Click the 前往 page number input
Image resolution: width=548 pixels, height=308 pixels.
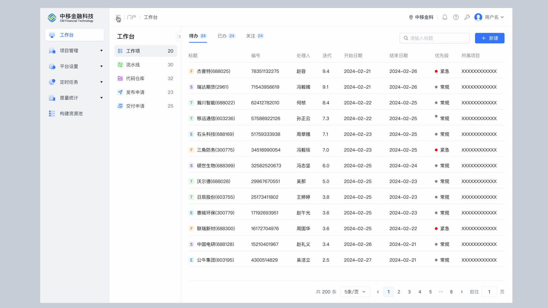coord(489,292)
